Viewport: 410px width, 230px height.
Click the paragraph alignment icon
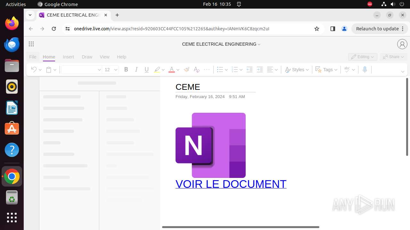tap(270, 70)
